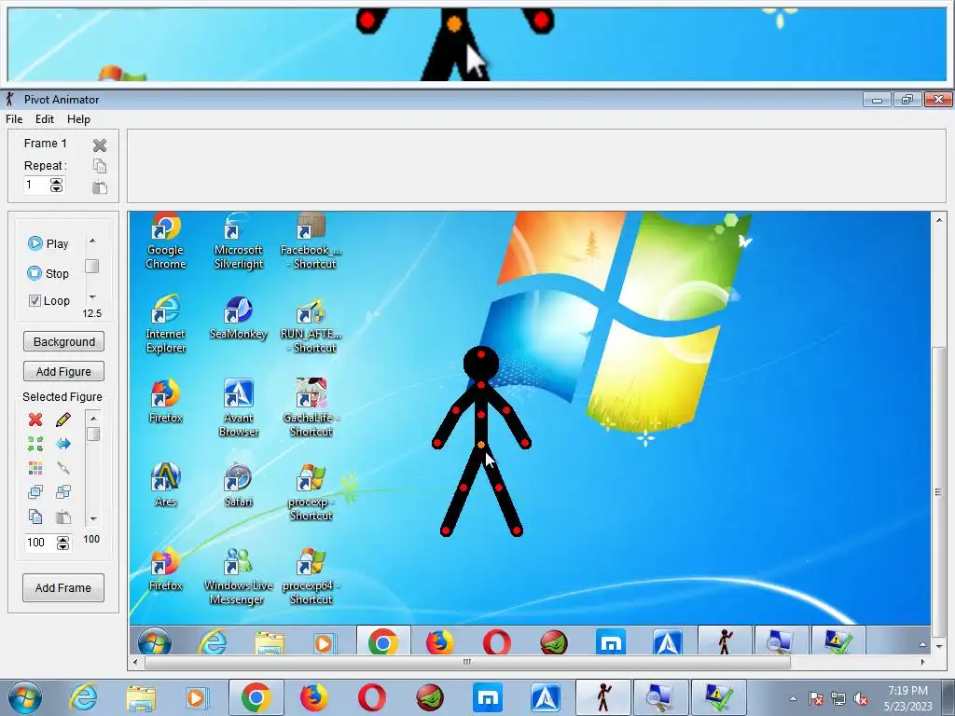Open the network icon in system tray
Screen dimensions: 955x716
838,698
